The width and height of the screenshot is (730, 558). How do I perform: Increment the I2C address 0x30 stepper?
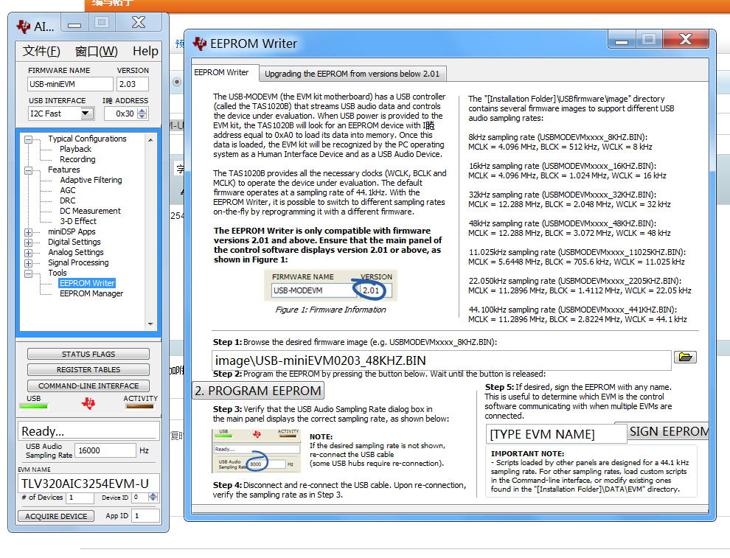(142, 111)
